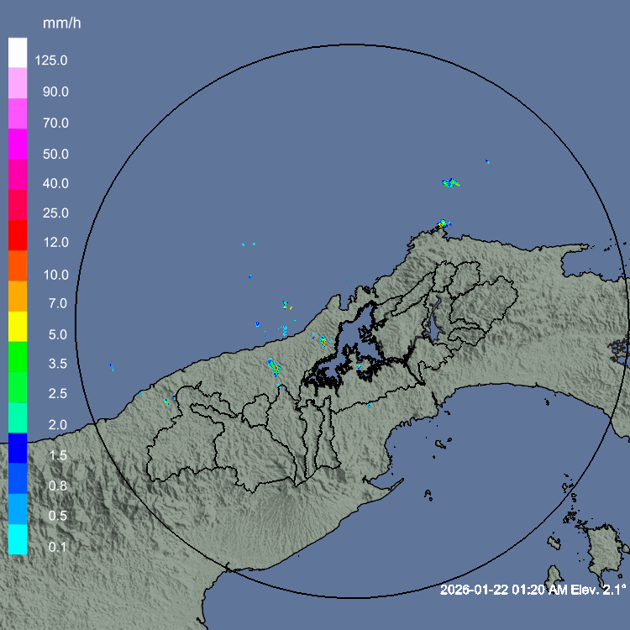This screenshot has width=630, height=630.
Task: Select the northernmost small rain echo offshore
Action: tap(486, 160)
